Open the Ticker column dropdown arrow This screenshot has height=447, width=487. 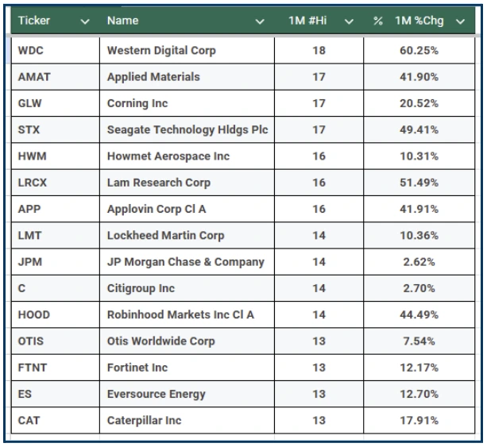(x=86, y=22)
